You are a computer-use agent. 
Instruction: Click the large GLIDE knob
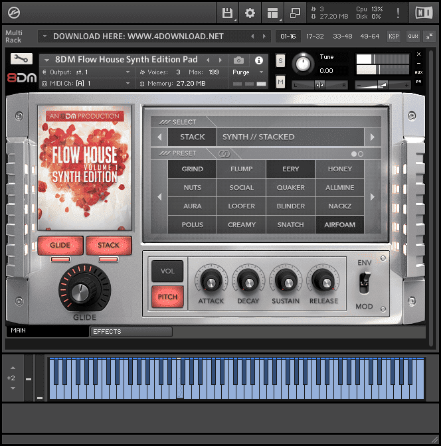pos(84,288)
